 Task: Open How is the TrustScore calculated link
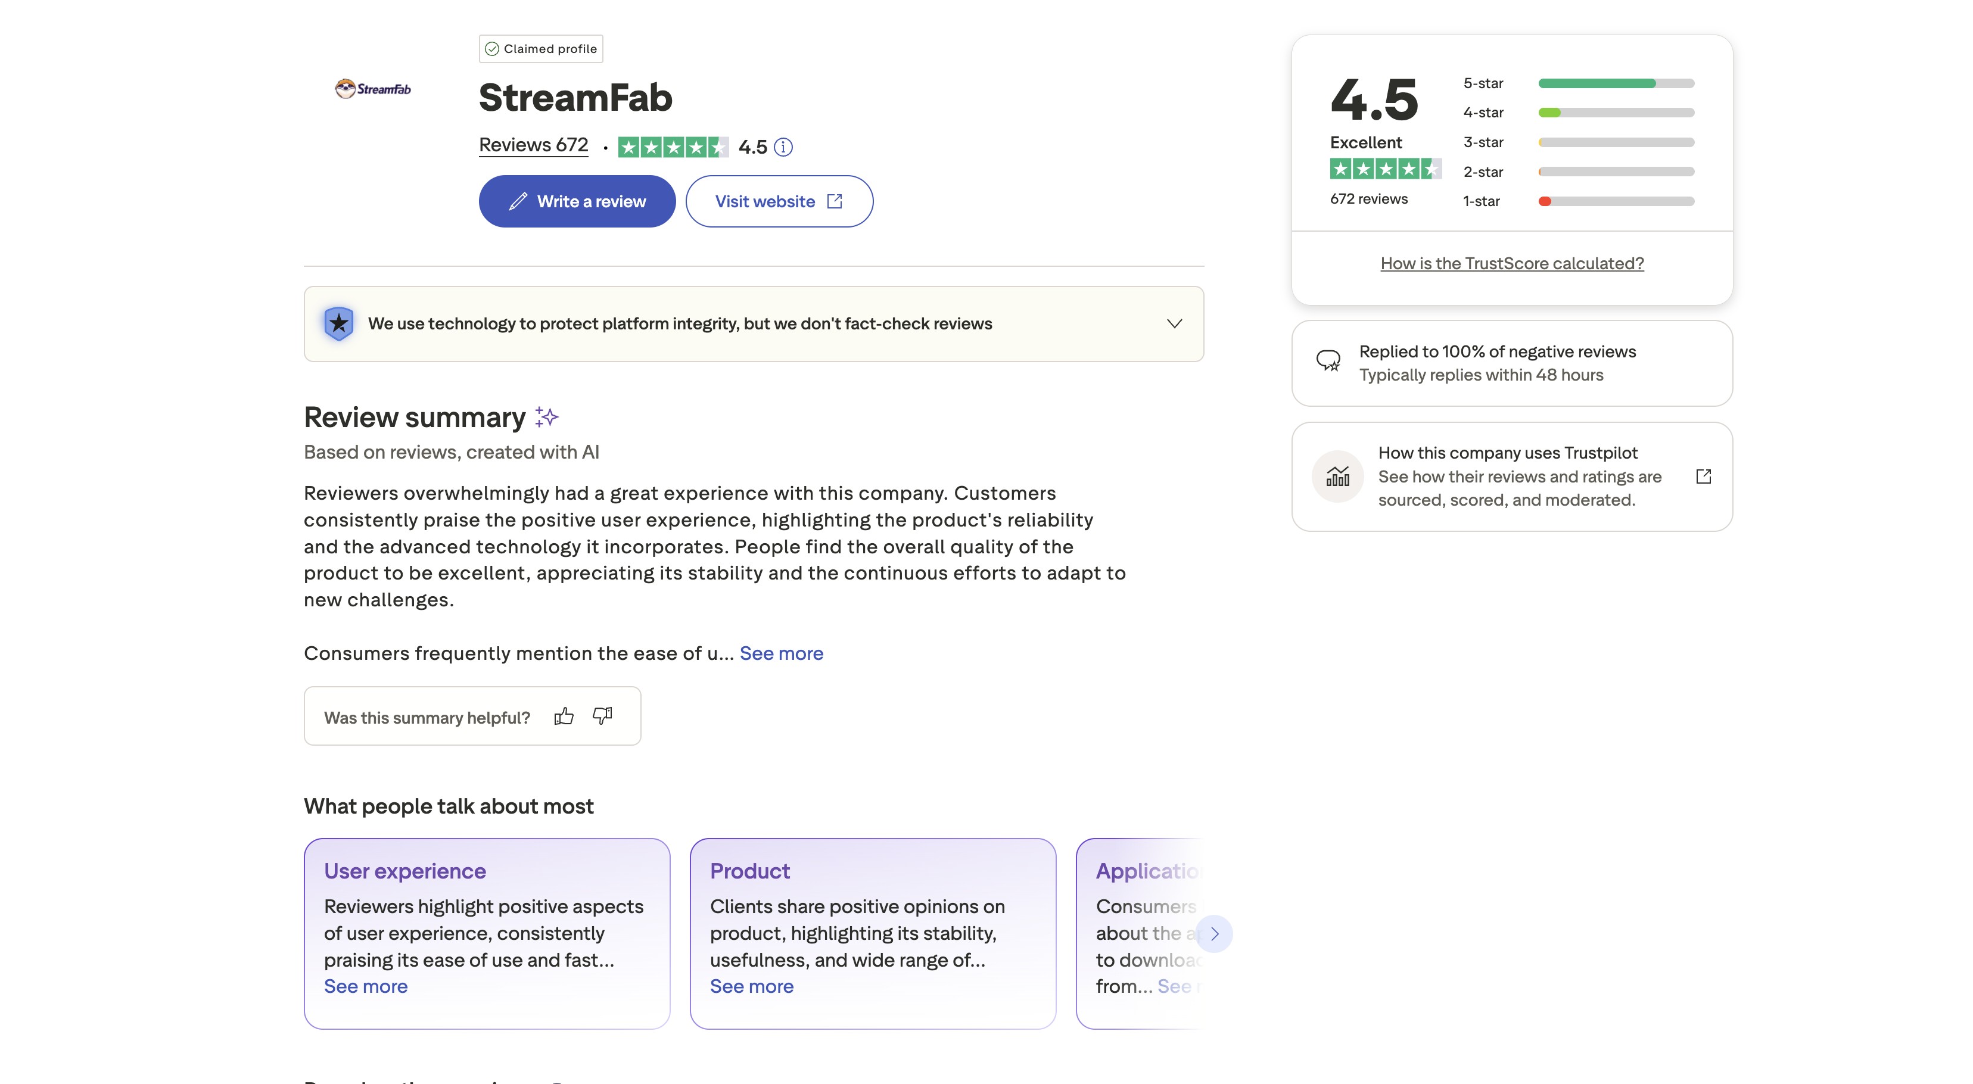point(1511,263)
